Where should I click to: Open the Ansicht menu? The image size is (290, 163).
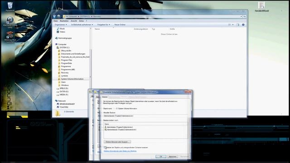click(74, 21)
